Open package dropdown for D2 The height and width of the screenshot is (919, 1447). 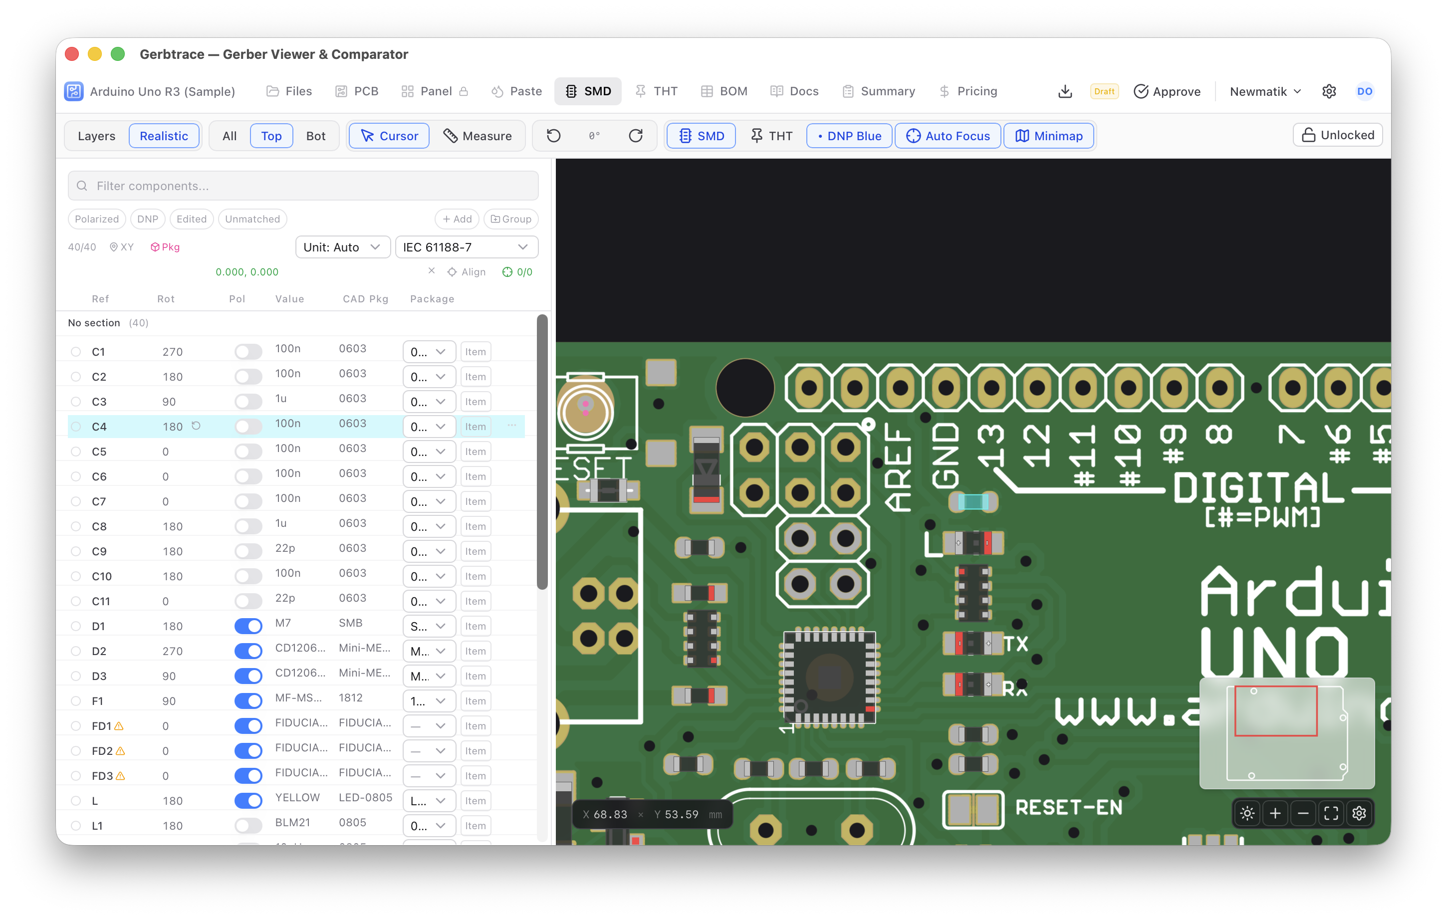[x=429, y=651]
